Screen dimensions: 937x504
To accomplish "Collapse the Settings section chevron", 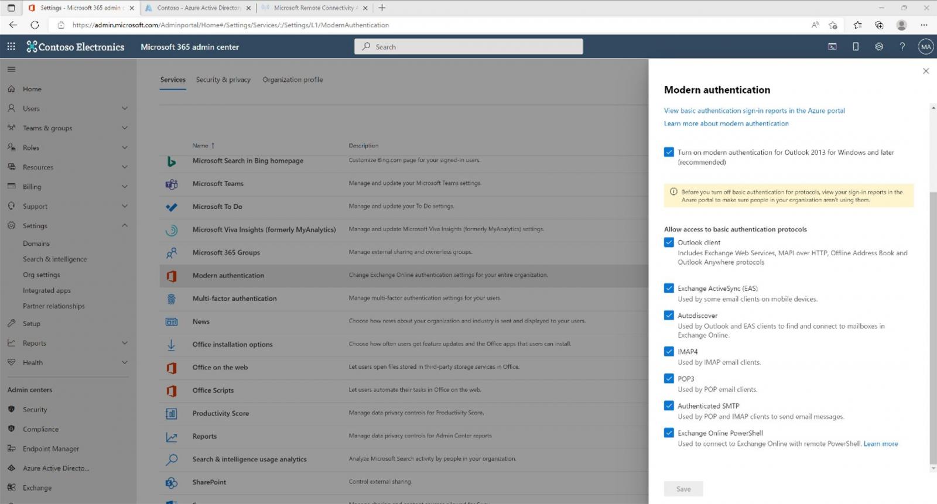I will point(124,225).
